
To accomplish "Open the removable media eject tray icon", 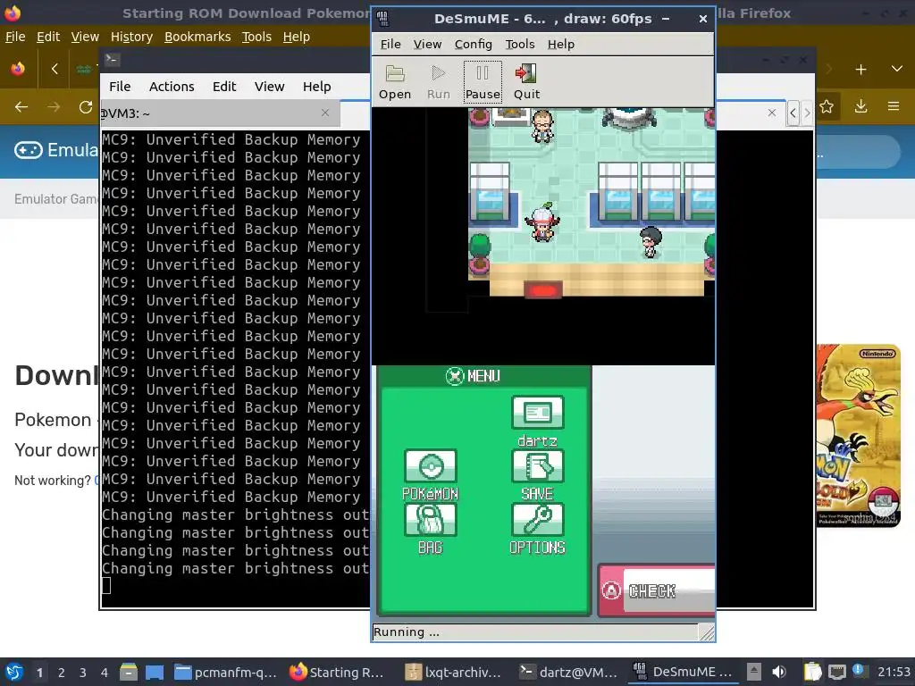I will (x=754, y=672).
